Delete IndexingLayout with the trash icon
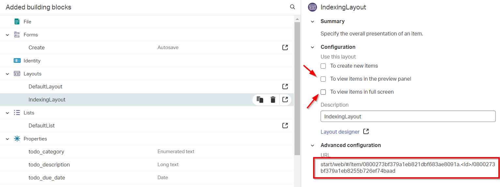Image resolution: width=500 pixels, height=187 pixels. coord(273,100)
